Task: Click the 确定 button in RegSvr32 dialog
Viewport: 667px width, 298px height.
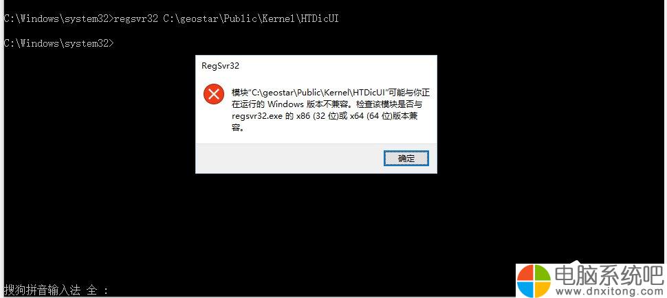Action: (x=406, y=159)
